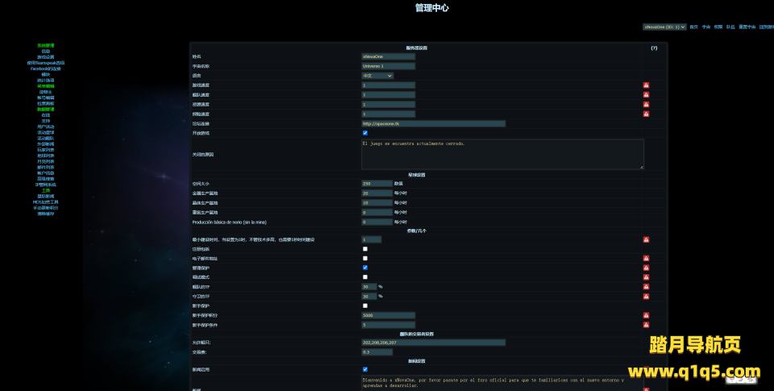
Task: Select MD5加密工具 in the sidebar
Action: click(46, 202)
